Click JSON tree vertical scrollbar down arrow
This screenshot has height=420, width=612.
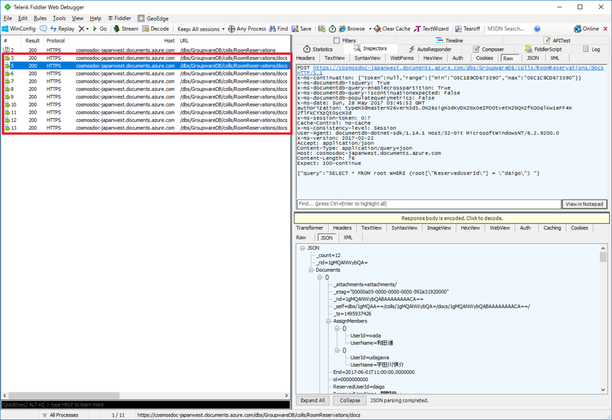click(x=603, y=390)
